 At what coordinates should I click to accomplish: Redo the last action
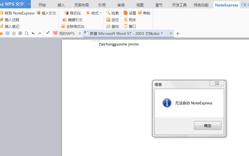tap(39, 33)
